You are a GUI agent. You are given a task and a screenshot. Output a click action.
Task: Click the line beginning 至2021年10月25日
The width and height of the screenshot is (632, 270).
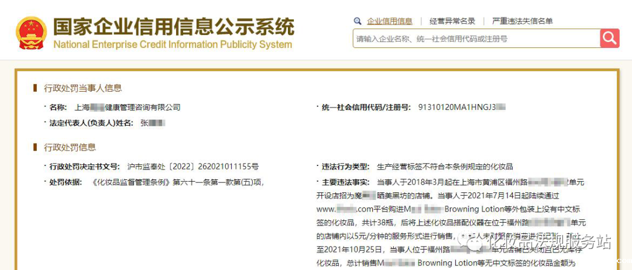(449, 250)
